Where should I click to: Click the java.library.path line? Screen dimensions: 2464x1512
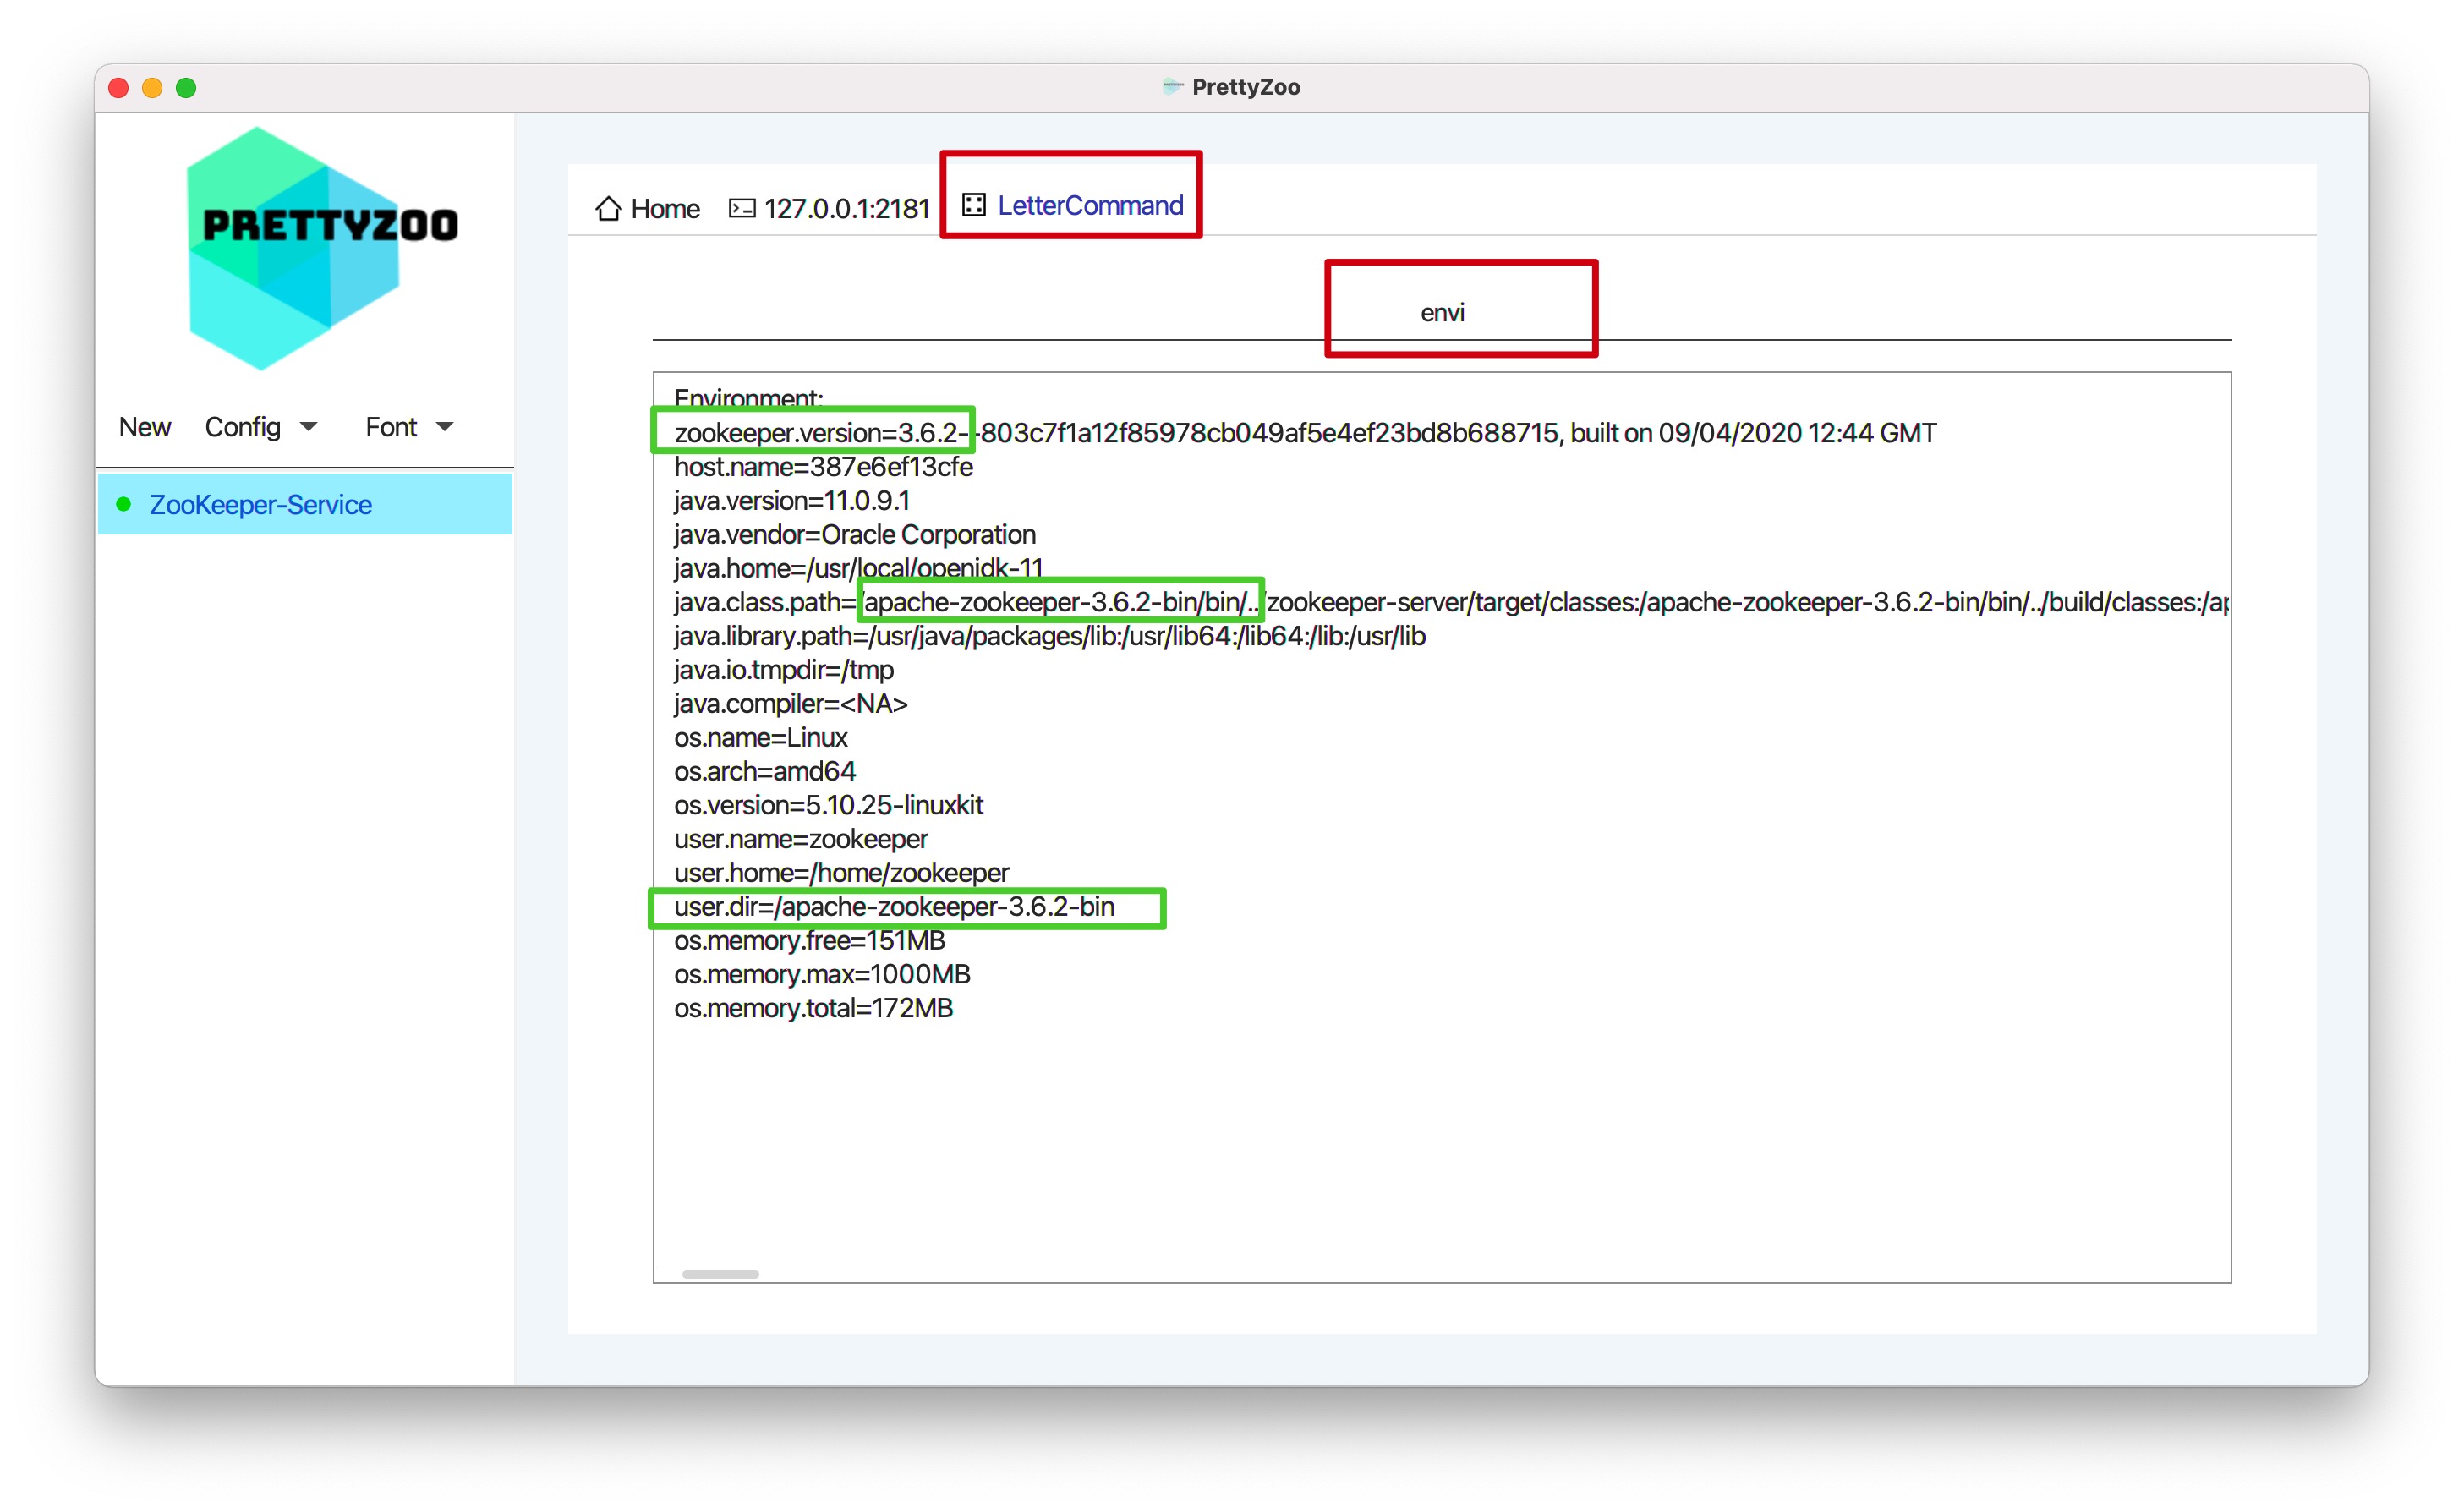[1050, 636]
